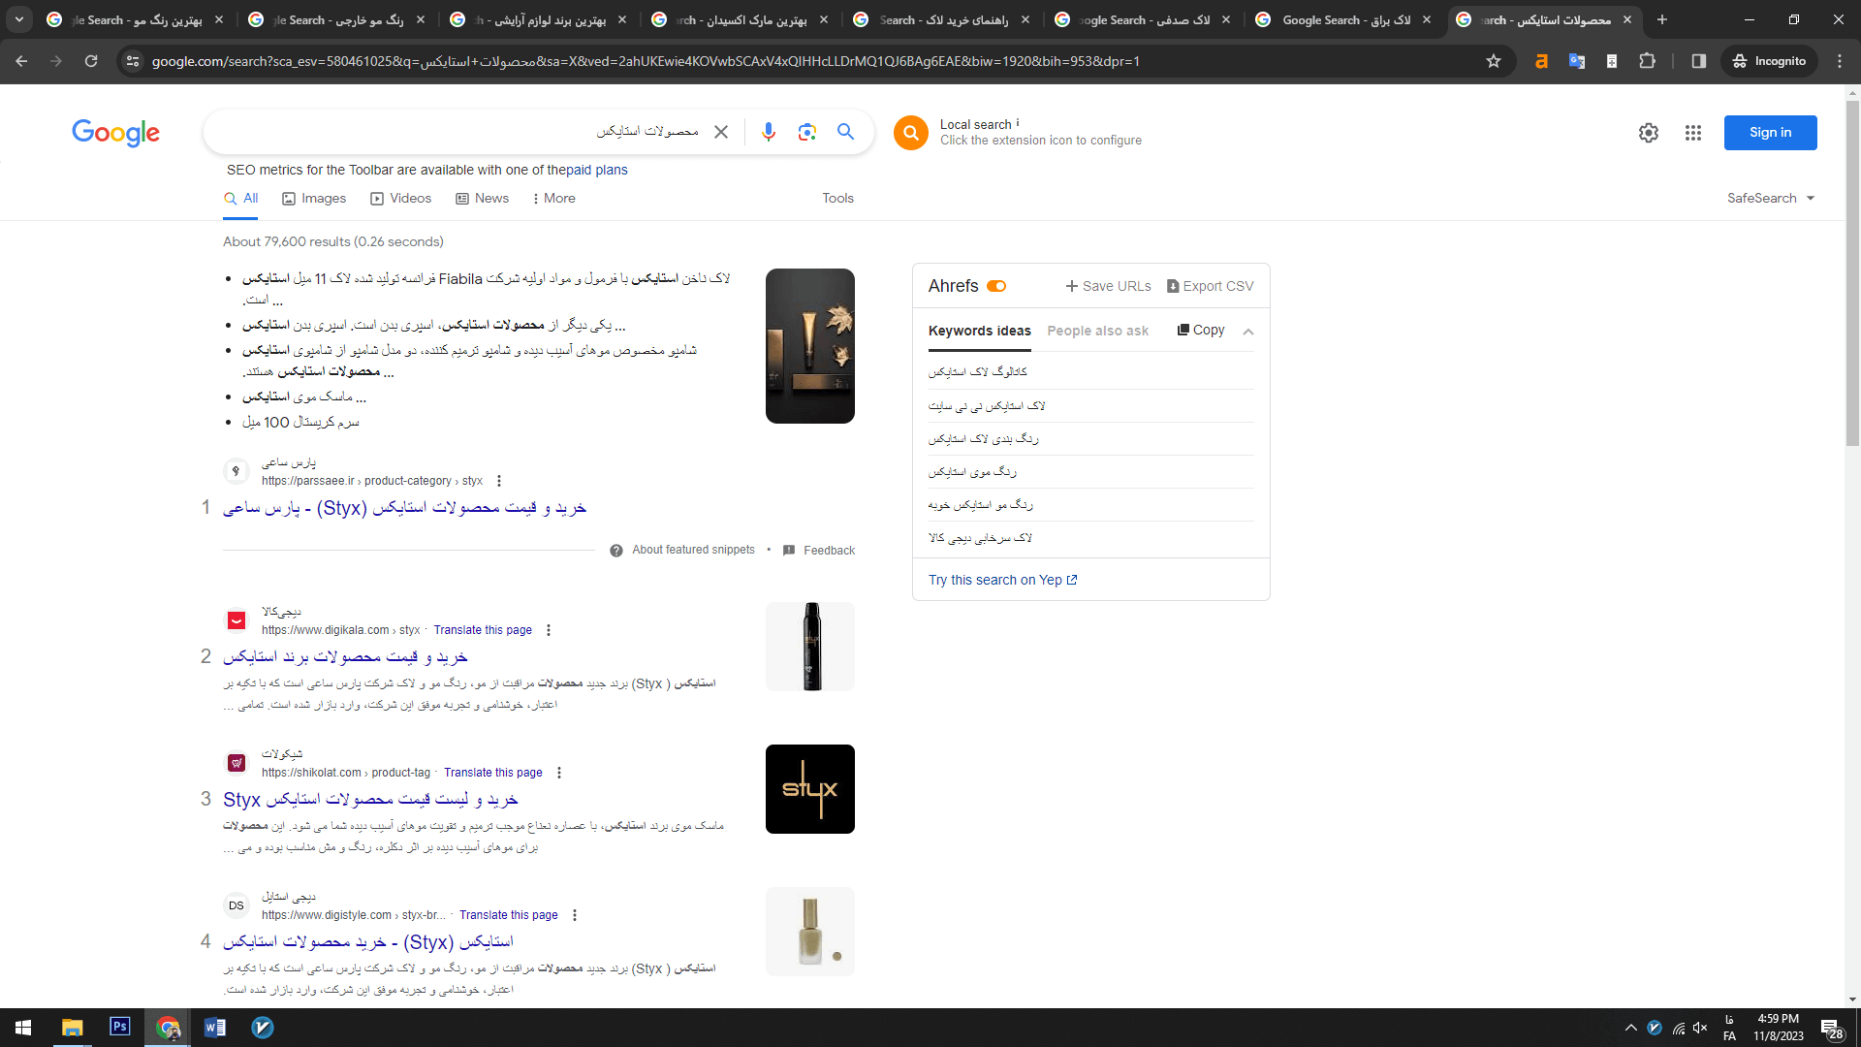Image resolution: width=1861 pixels, height=1047 pixels.
Task: Reload the page with the refresh icon
Action: pos(91,61)
